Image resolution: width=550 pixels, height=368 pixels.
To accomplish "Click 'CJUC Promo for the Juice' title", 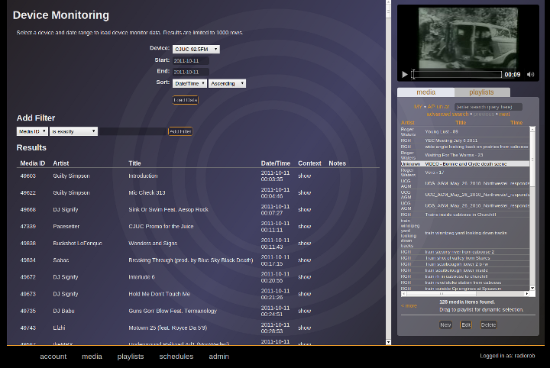I will 161,227.
